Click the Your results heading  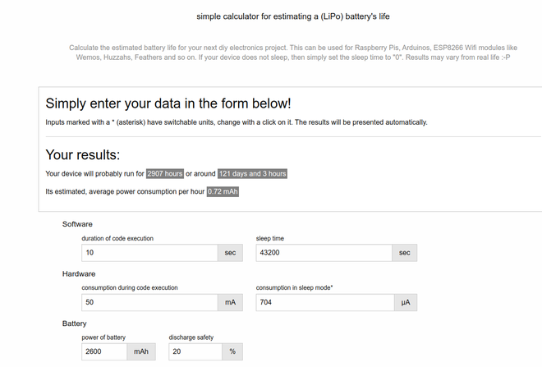point(83,155)
